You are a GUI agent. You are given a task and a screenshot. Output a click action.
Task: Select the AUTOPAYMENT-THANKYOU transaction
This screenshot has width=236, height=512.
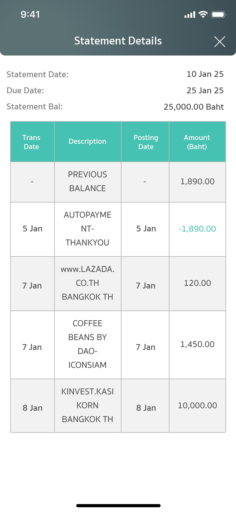[87, 229]
